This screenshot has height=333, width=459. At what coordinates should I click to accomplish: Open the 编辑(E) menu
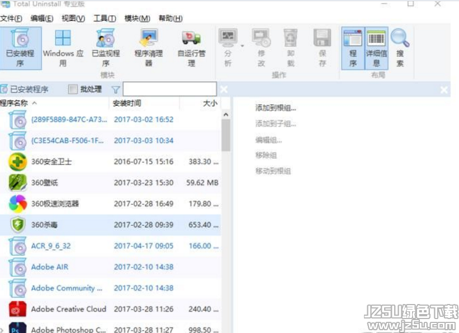point(42,18)
